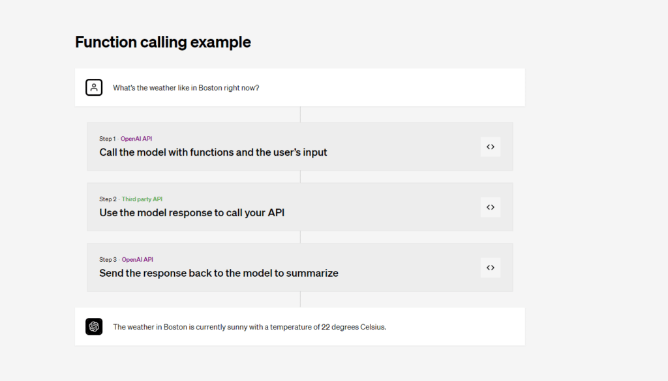Click the green Third party API tag
The width and height of the screenshot is (668, 381).
pyautogui.click(x=142, y=199)
